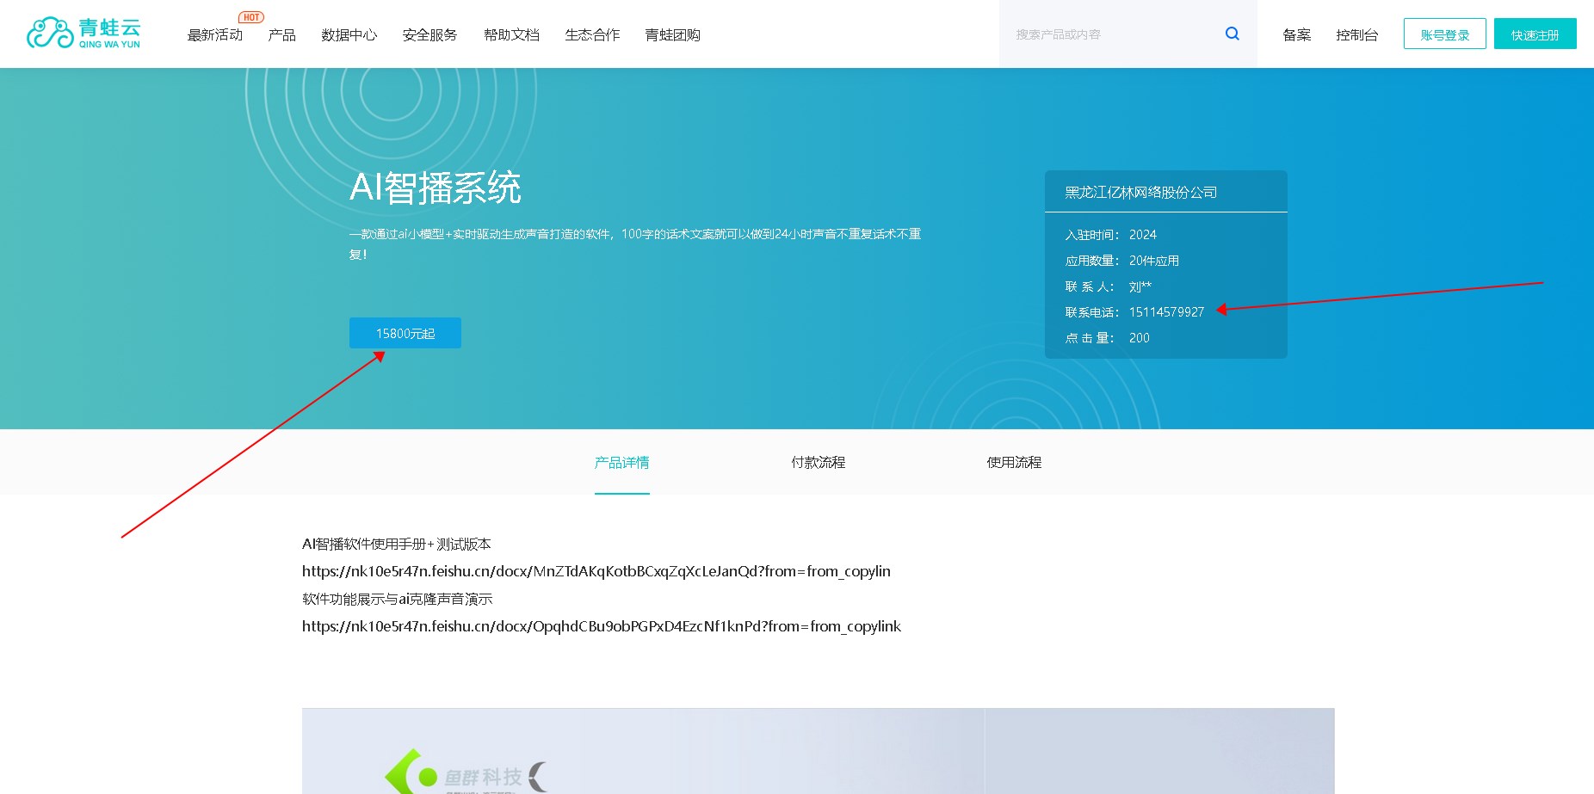Viewport: 1594px width, 794px height.
Task: Click the 点击量 200 row
Action: [1107, 338]
